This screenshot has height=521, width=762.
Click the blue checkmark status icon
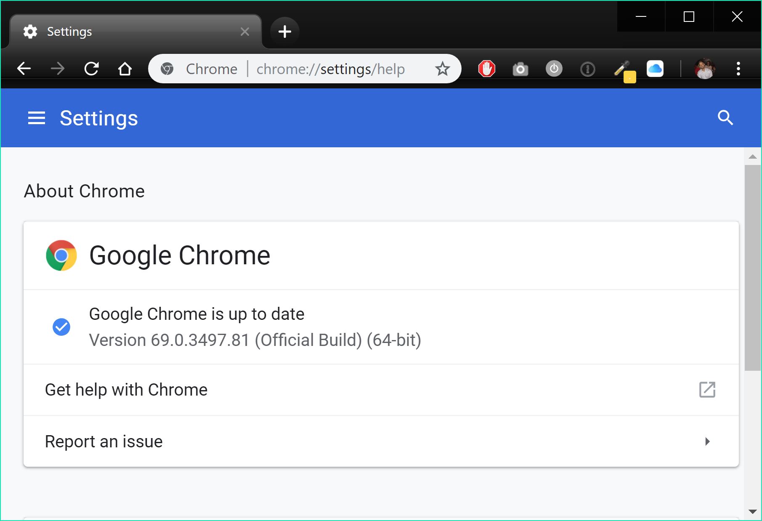click(x=61, y=327)
